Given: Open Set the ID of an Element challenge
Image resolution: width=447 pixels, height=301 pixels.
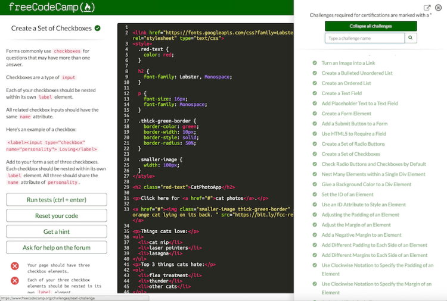Looking at the screenshot, I should (x=347, y=195).
